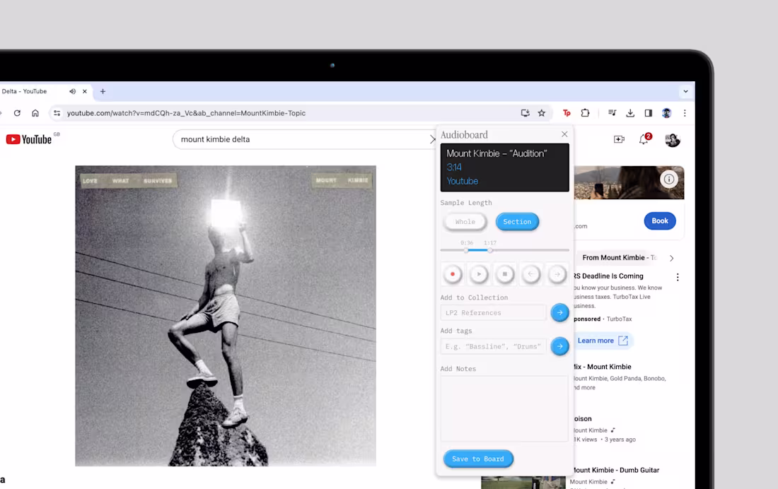Open media controls in toolbar
Image resolution: width=778 pixels, height=489 pixels.
click(x=612, y=113)
